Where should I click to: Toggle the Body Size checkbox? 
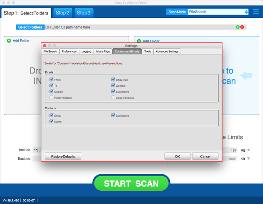tap(113, 79)
